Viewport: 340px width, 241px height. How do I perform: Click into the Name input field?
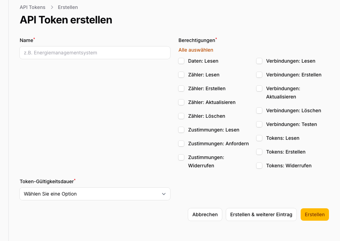[x=95, y=53]
